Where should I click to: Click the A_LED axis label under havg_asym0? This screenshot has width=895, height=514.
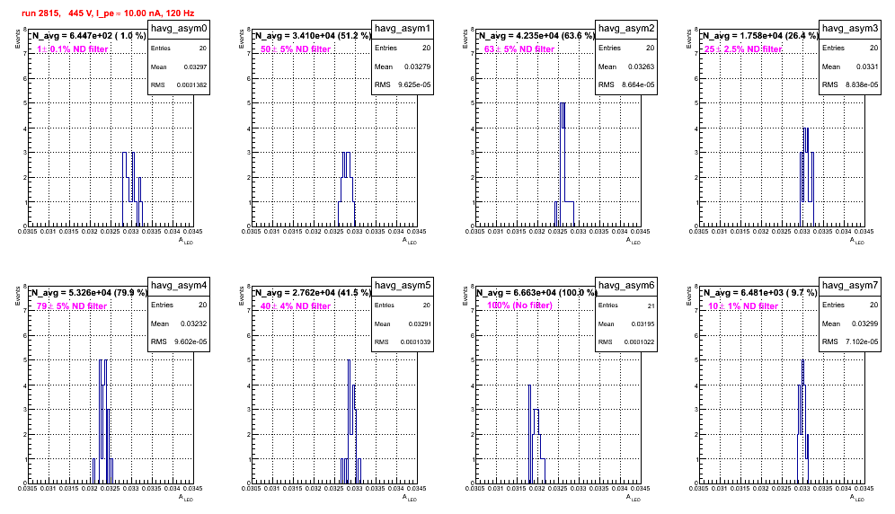click(186, 241)
